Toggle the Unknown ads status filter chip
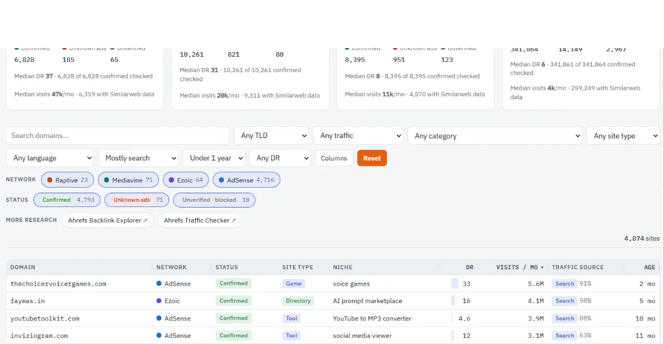 (137, 200)
